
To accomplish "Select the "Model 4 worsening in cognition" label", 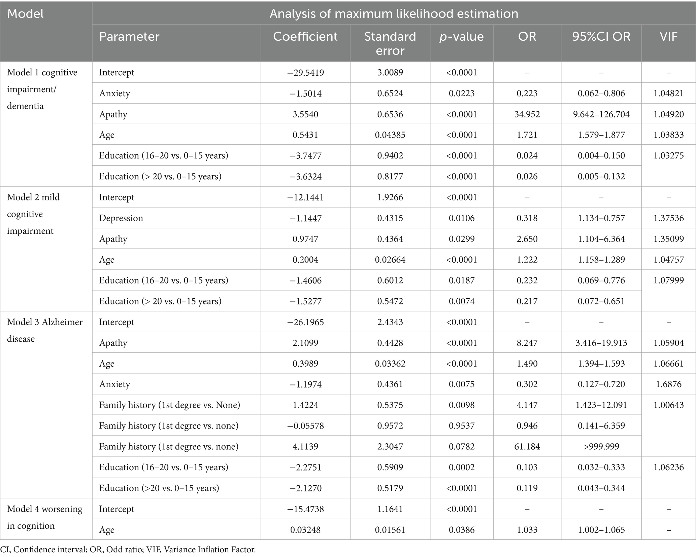I will [x=44, y=517].
